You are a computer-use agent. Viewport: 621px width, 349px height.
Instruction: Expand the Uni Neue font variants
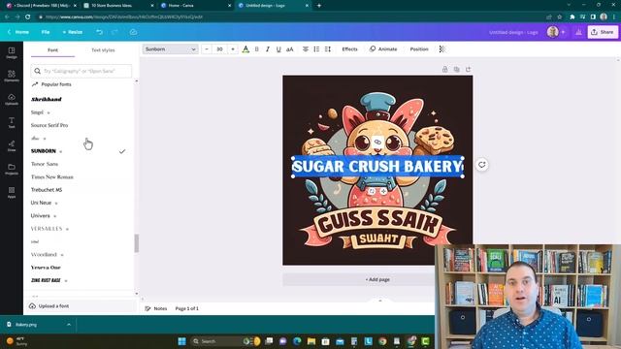[x=56, y=203]
